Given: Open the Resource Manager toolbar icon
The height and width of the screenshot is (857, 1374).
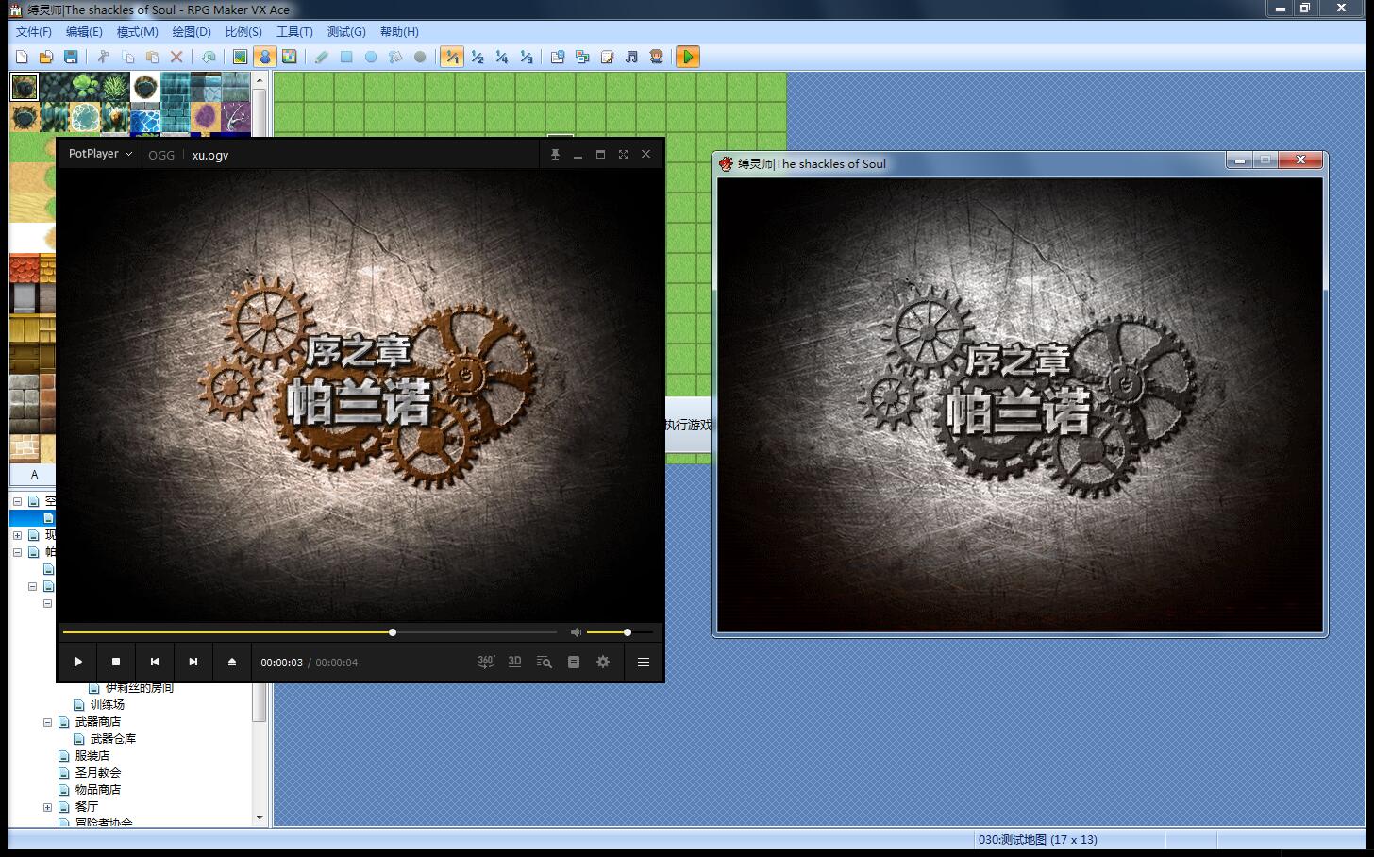Looking at the screenshot, I should 582,57.
